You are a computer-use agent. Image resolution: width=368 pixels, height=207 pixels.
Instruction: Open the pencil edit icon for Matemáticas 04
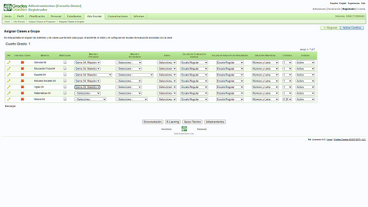click(x=9, y=93)
